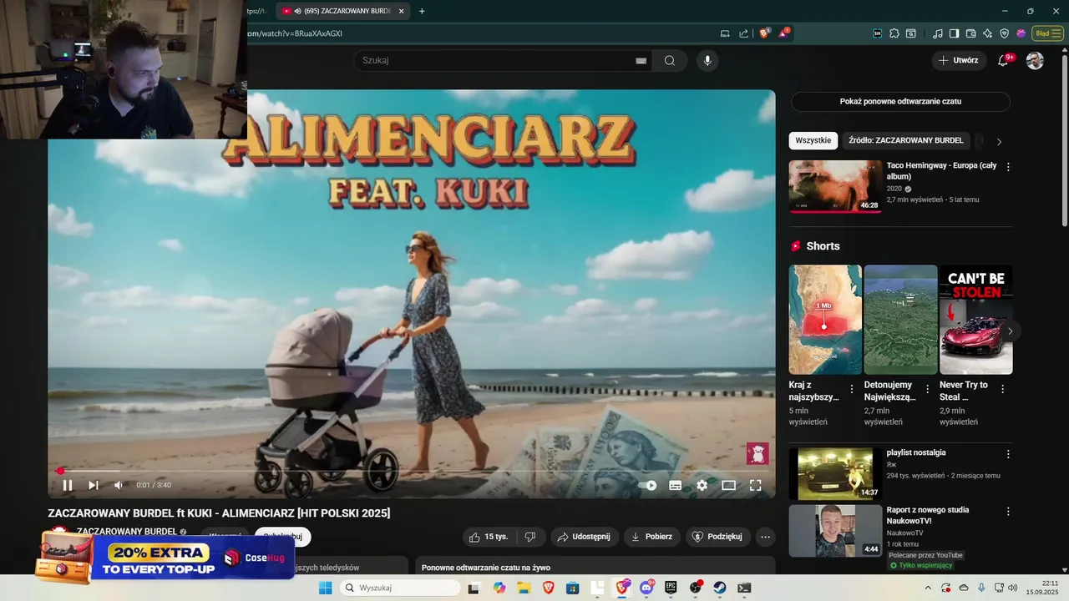Dislike the video with thumbs-down
Image resolution: width=1069 pixels, height=601 pixels.
pyautogui.click(x=529, y=537)
